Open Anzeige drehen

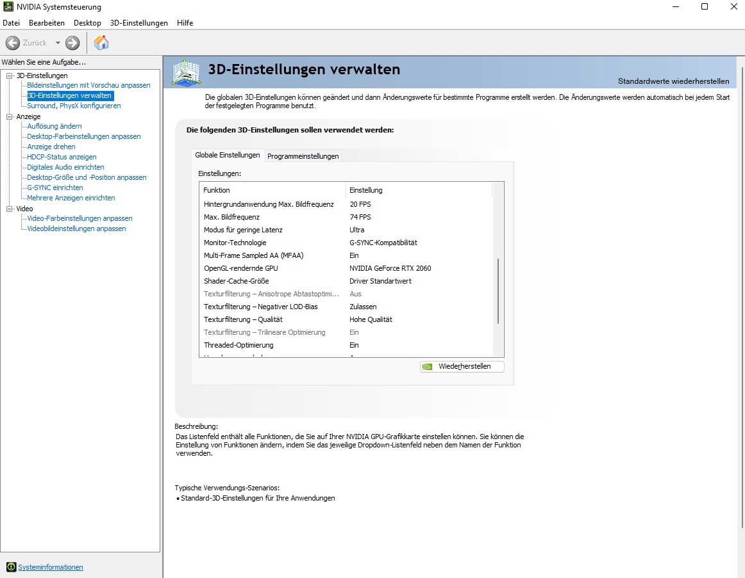[x=51, y=147]
